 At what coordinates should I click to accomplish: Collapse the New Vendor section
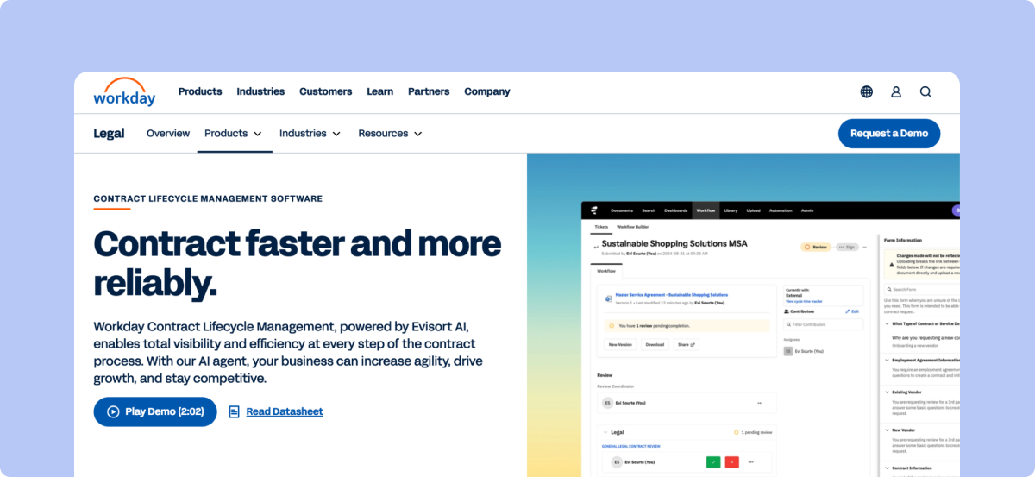tap(887, 430)
